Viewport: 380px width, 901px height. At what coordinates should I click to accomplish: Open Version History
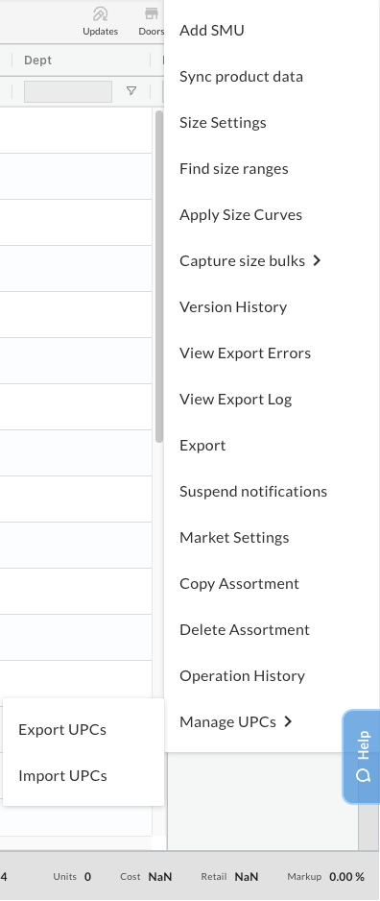(x=233, y=306)
